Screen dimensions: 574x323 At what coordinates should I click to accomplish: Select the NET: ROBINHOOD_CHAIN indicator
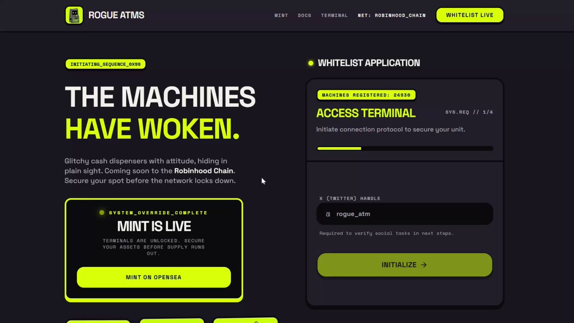coord(392,15)
